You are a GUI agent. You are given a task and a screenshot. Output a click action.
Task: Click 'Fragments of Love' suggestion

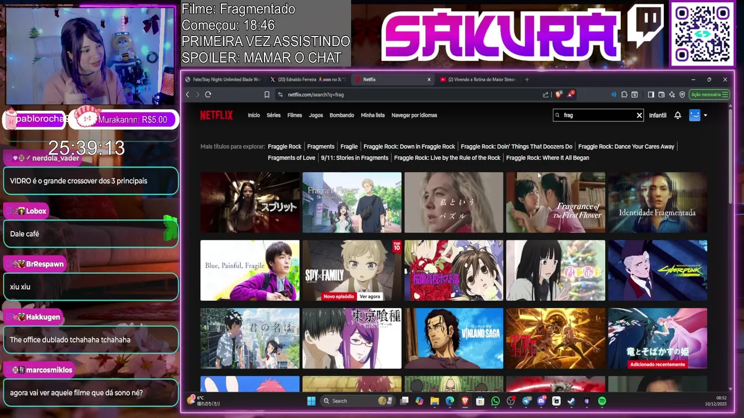pos(291,158)
